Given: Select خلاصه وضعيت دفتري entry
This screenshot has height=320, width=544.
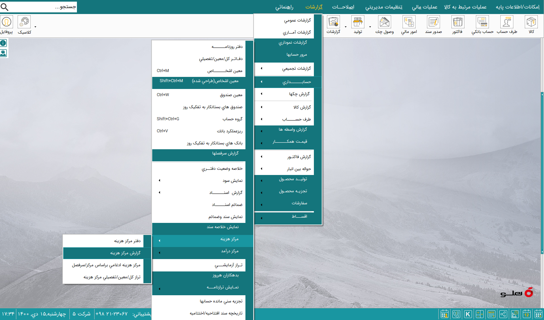Looking at the screenshot, I should pos(199,168).
